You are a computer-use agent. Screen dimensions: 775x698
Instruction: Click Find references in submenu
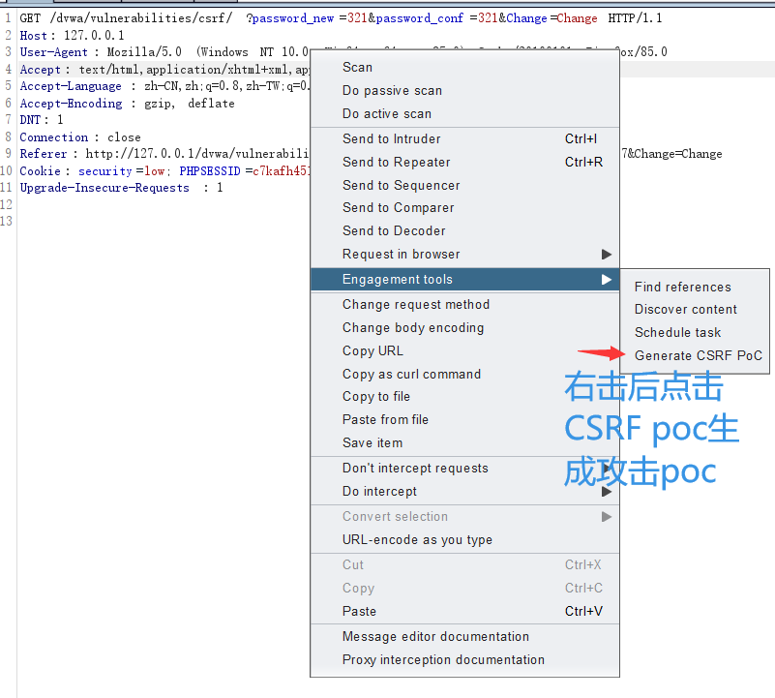pos(695,287)
